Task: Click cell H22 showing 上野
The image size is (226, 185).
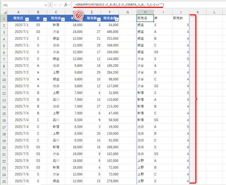Action: 145,161
